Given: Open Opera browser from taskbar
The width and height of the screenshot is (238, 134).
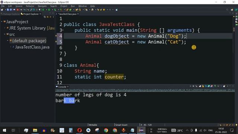Looking at the screenshot, I should pos(79,130).
